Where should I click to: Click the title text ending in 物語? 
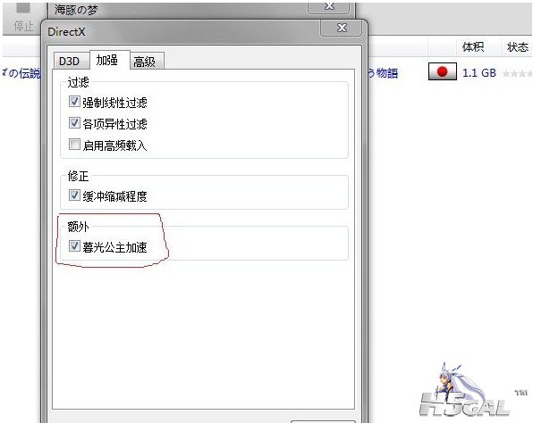pyautogui.click(x=383, y=72)
